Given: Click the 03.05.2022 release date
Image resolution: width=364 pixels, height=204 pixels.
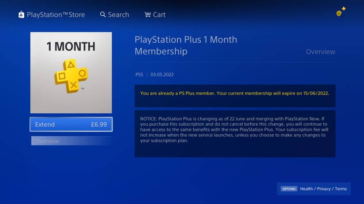Looking at the screenshot, I should [162, 75].
